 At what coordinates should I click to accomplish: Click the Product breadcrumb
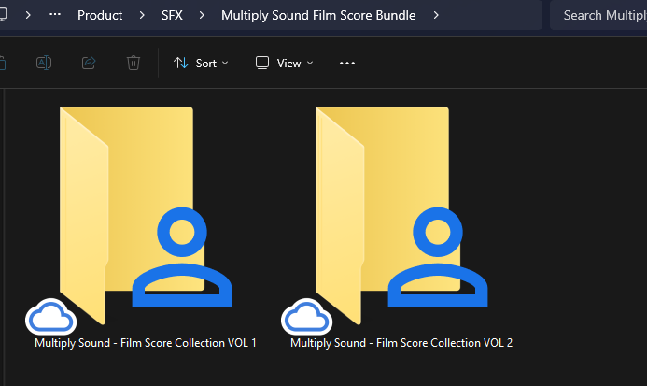pos(100,15)
